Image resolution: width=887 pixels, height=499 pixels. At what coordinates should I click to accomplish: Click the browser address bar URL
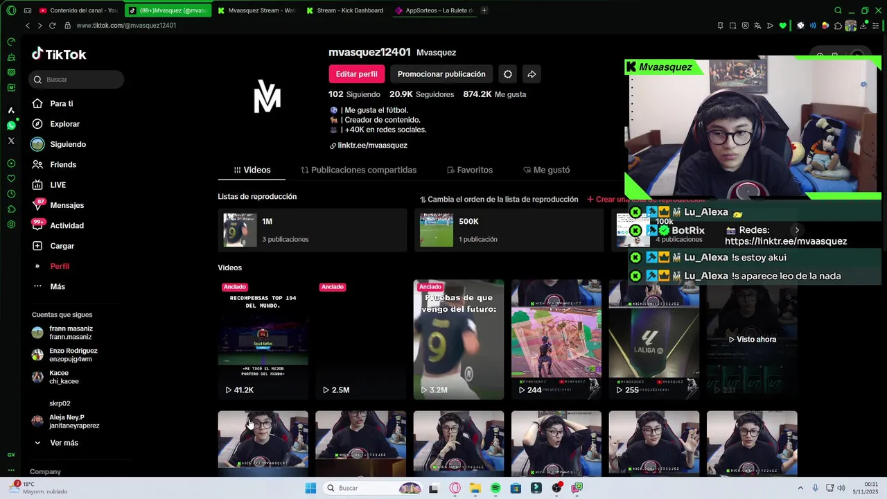click(126, 26)
